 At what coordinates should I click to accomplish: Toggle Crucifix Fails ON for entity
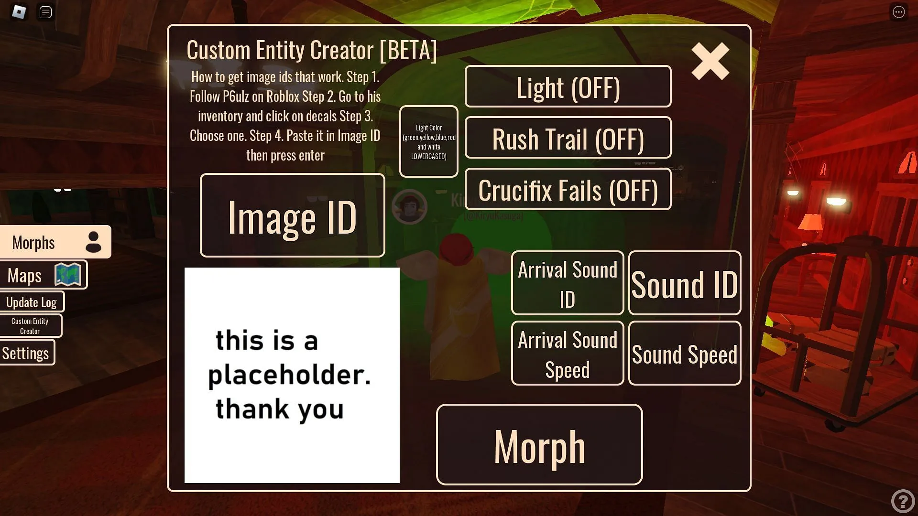[x=568, y=189]
